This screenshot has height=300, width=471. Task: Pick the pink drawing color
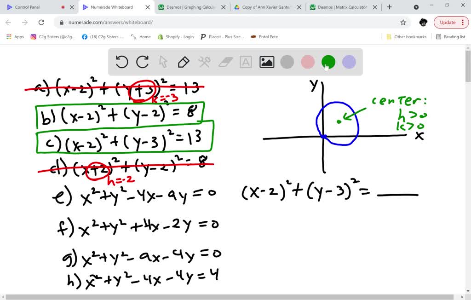tap(308, 61)
